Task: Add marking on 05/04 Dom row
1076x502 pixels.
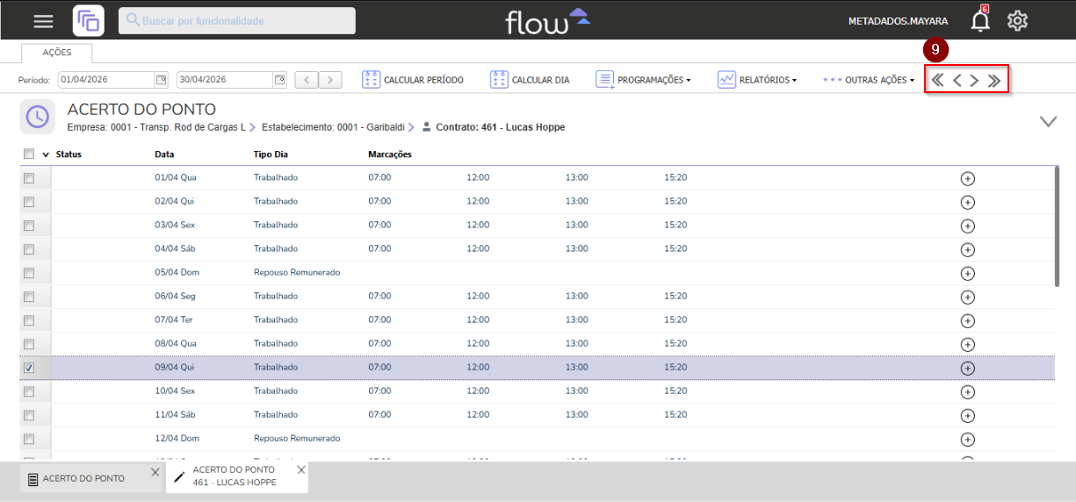Action: tap(967, 273)
